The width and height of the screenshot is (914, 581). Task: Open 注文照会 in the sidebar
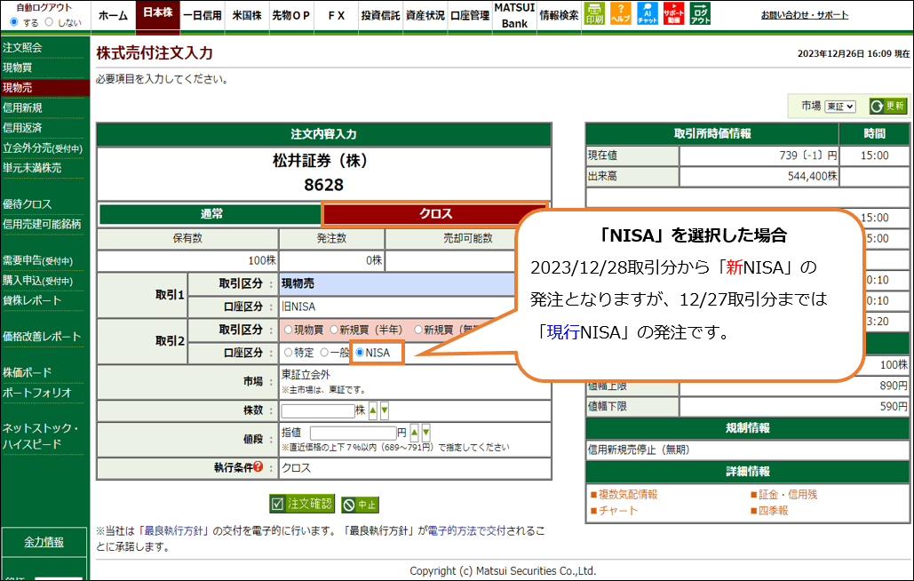[x=22, y=48]
